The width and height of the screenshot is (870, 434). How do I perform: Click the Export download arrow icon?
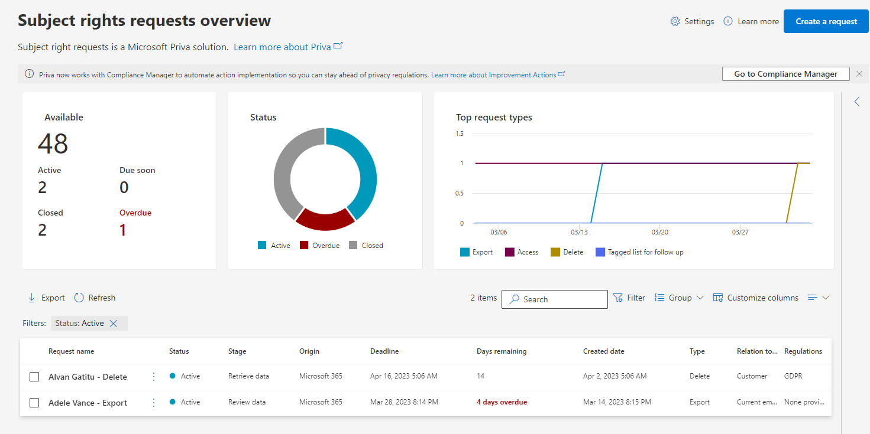click(32, 298)
